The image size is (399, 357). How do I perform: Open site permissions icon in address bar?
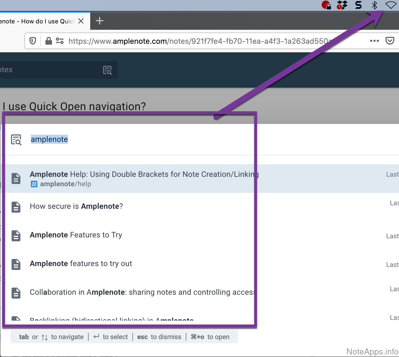60,41
